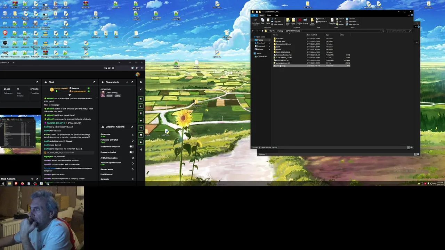445x250 pixels.
Task: Open the File tab in Explorer
Action: point(254,15)
